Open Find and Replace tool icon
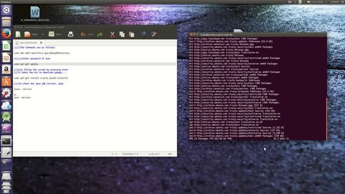This screenshot has width=345, height=194. (x=154, y=34)
